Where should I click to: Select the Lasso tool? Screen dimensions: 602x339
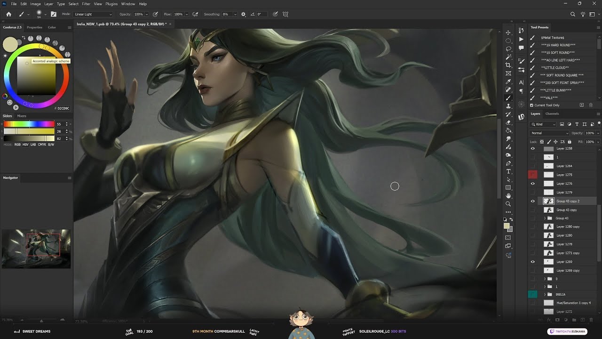pyautogui.click(x=508, y=48)
